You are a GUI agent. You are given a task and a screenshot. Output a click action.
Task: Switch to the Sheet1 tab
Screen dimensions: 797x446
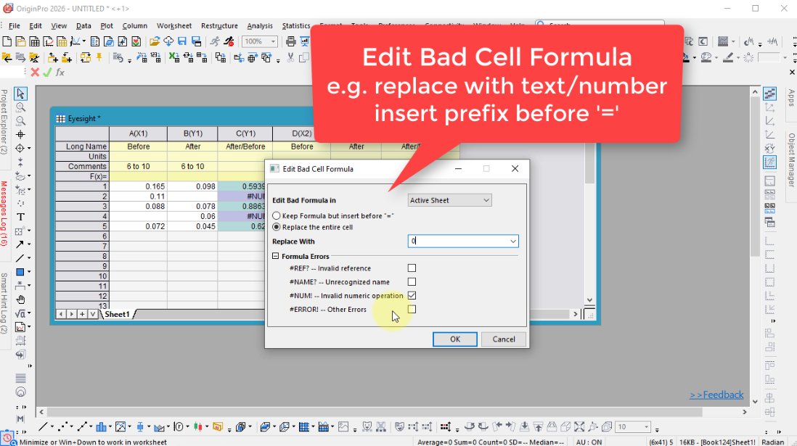click(117, 314)
